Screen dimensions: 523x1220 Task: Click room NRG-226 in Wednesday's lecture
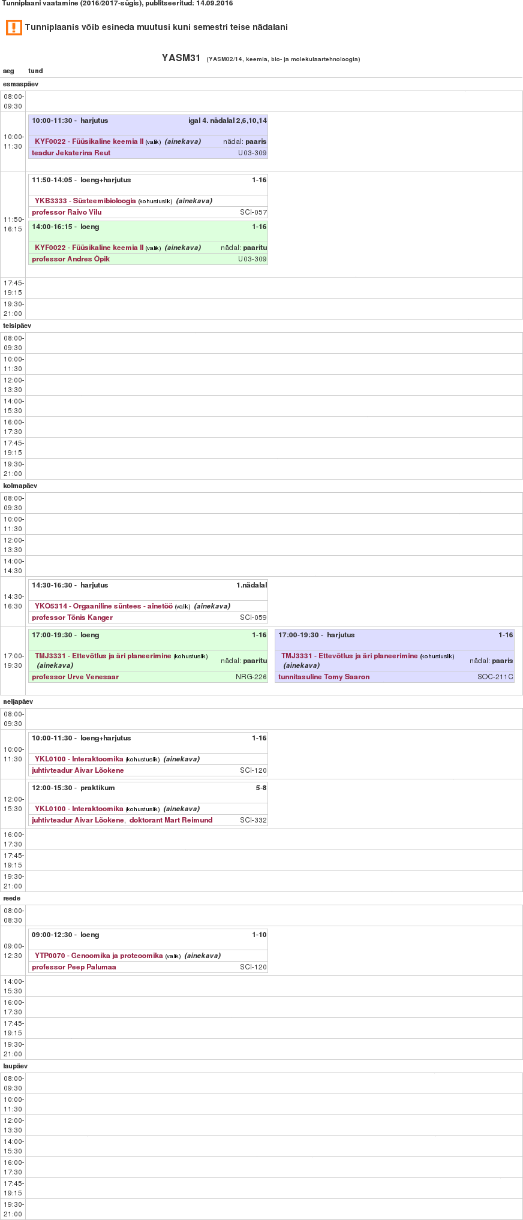[x=251, y=677]
